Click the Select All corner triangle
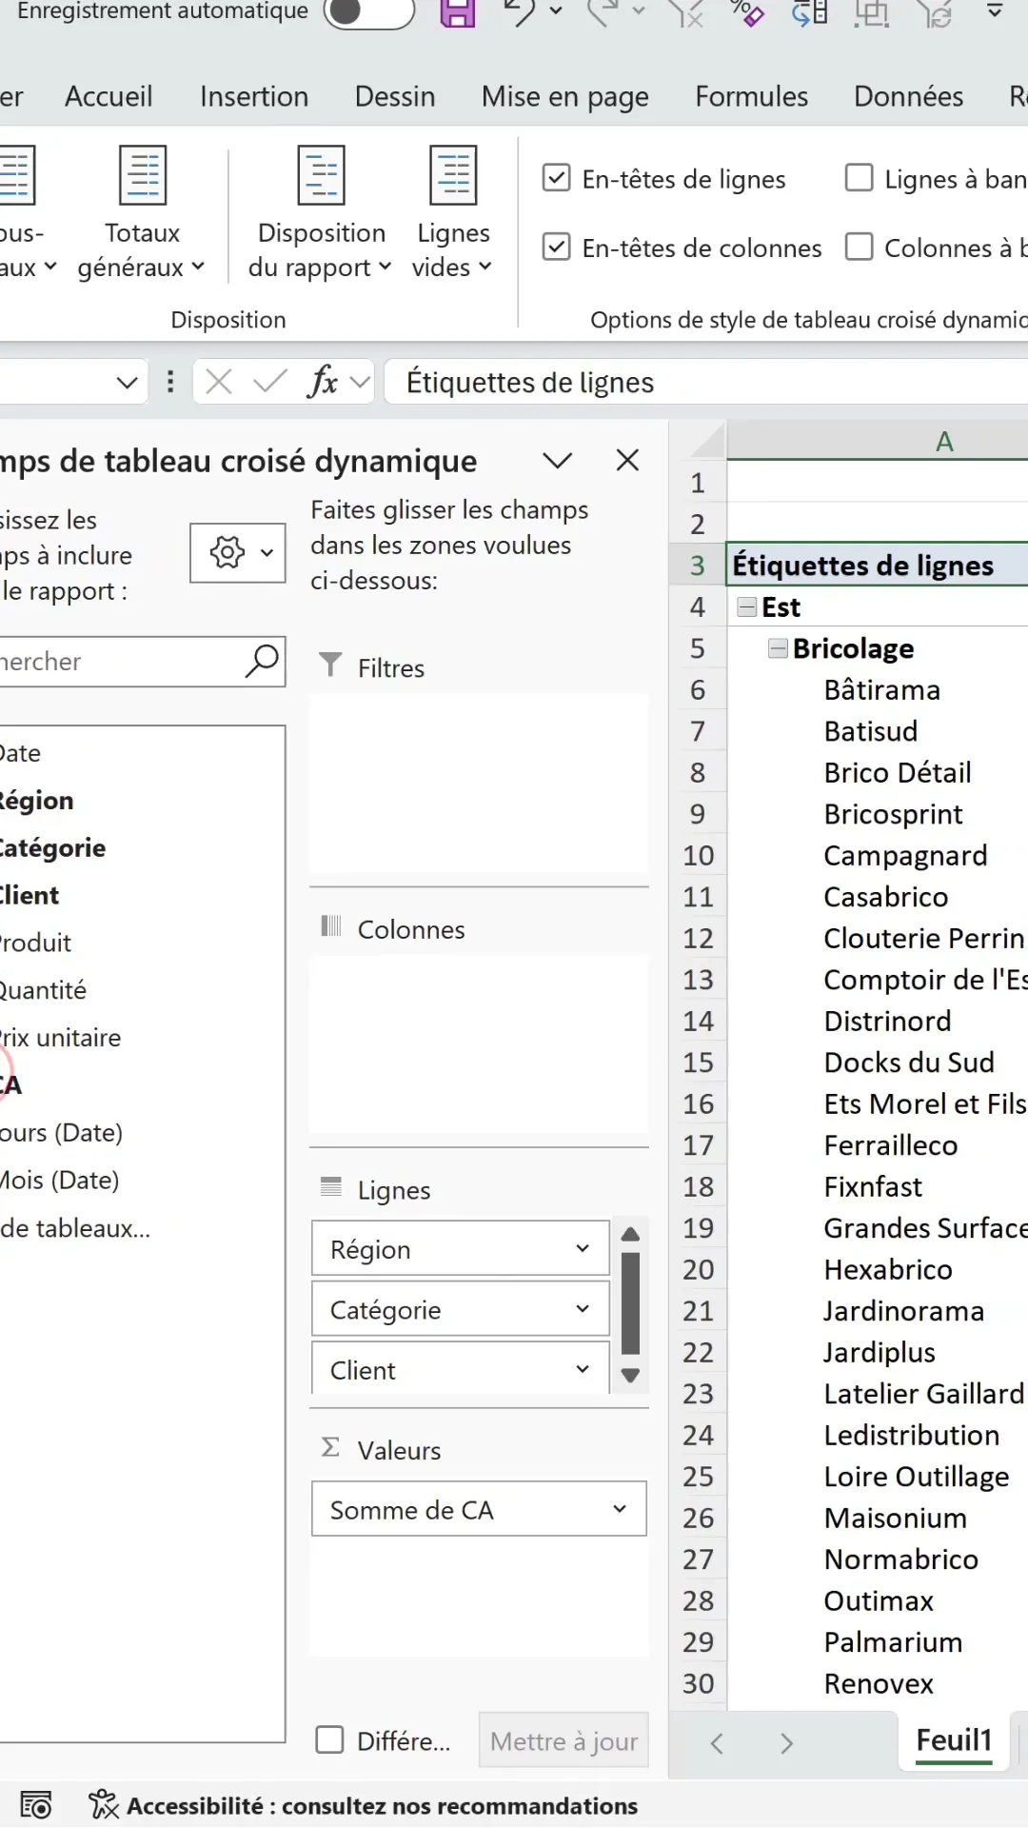Screen dimensions: 1028x1828 (x=704, y=442)
